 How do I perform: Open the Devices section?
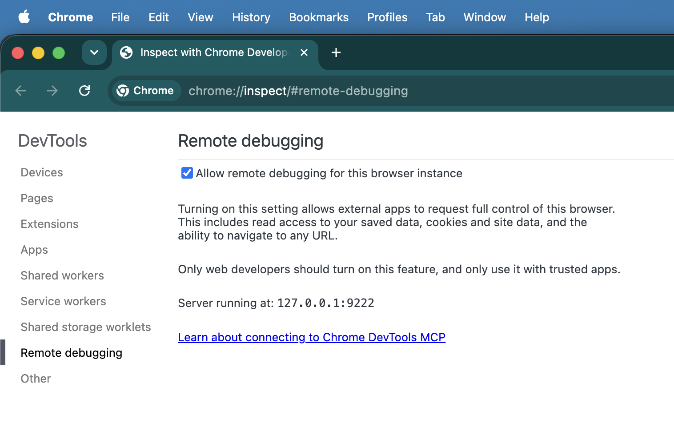click(42, 172)
